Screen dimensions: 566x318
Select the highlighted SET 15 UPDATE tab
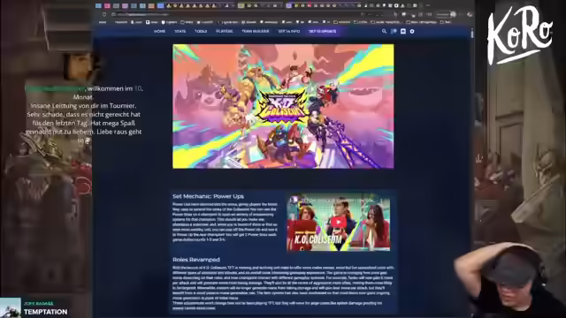[322, 32]
